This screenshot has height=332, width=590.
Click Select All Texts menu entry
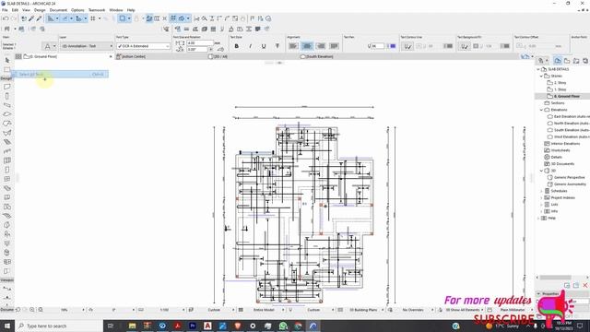[59, 74]
